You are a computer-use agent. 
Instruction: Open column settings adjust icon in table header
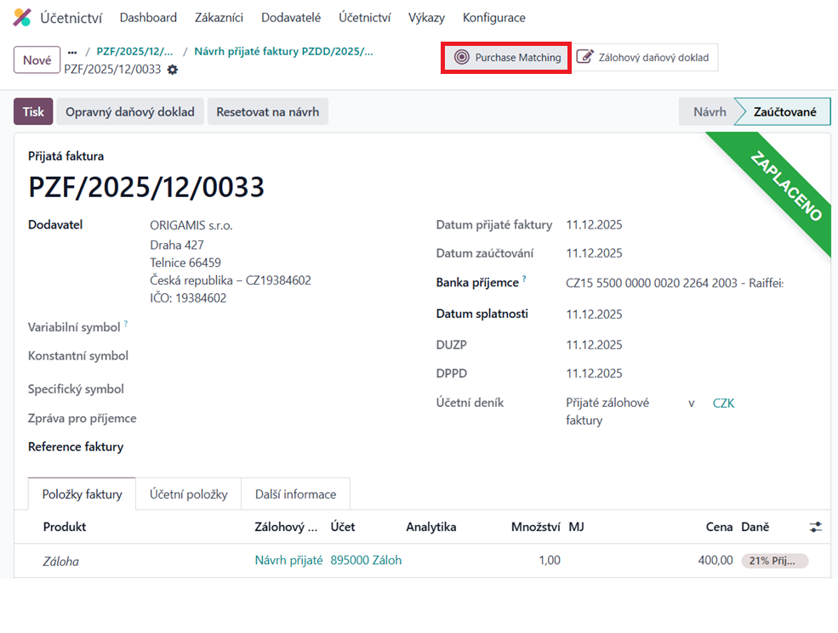tap(816, 527)
